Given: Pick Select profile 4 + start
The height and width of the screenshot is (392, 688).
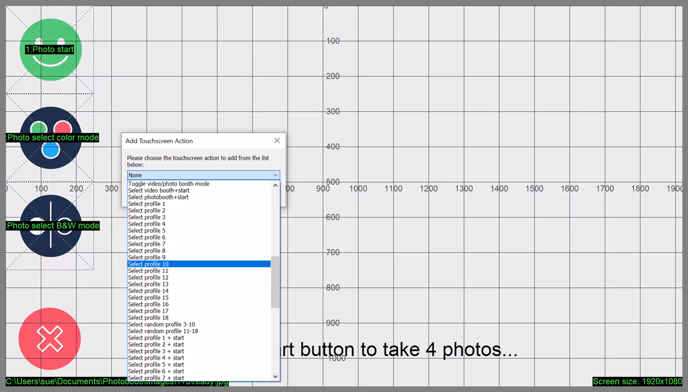Looking at the screenshot, I should (199, 358).
